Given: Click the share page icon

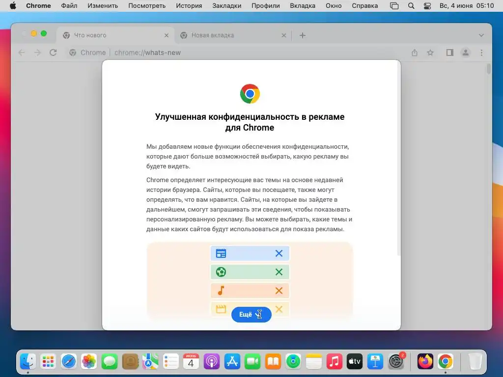Looking at the screenshot, I should 415,53.
